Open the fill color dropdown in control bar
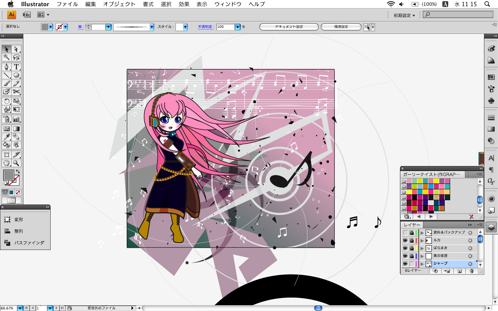The image size is (498, 311). point(51,27)
